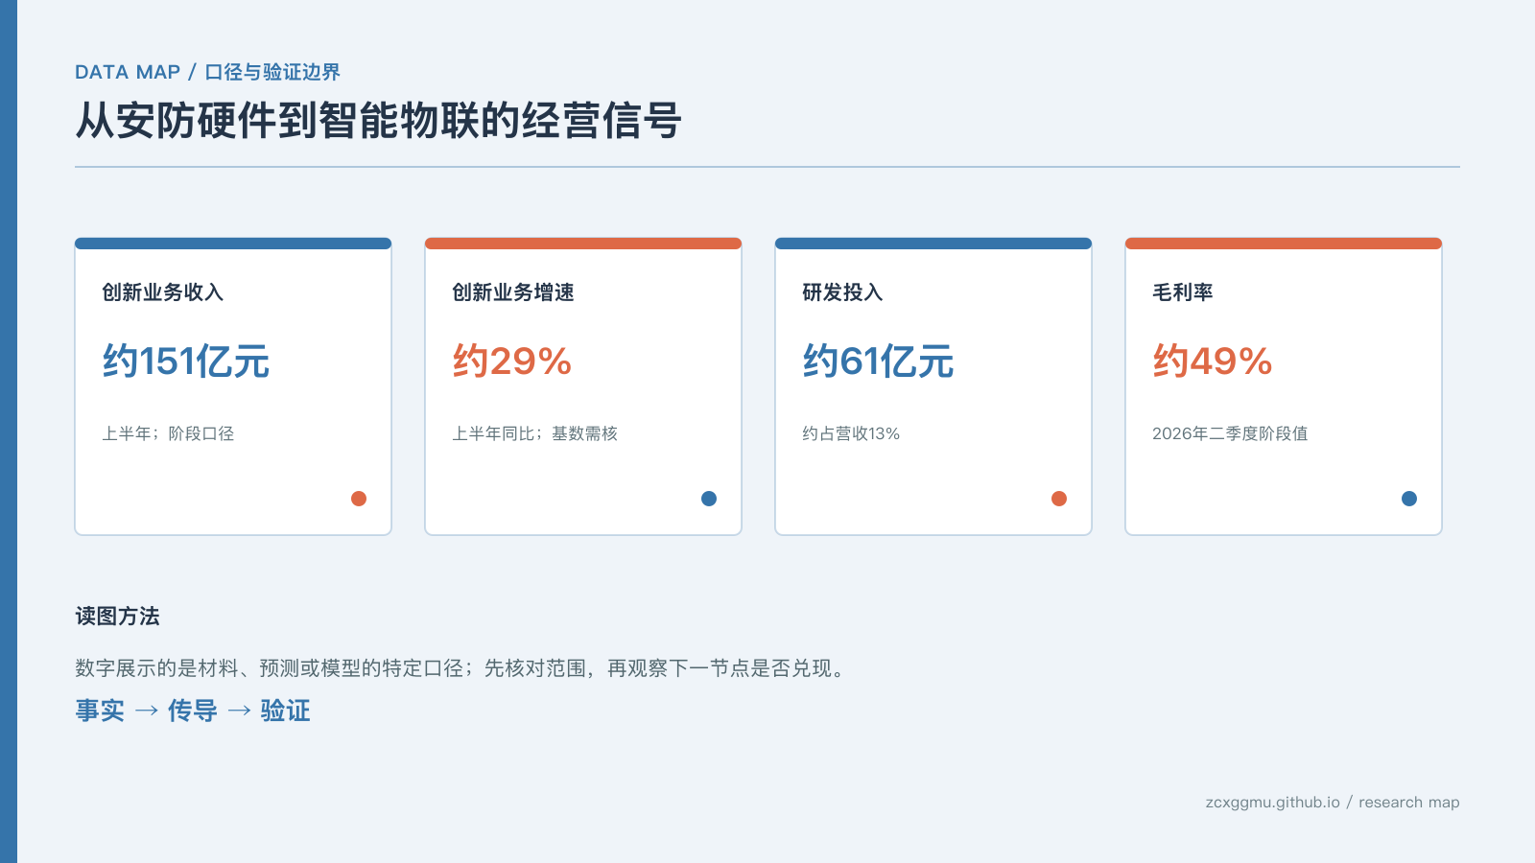
Task: Click the orange dot in 研发投入 card
Action: [x=1059, y=499]
